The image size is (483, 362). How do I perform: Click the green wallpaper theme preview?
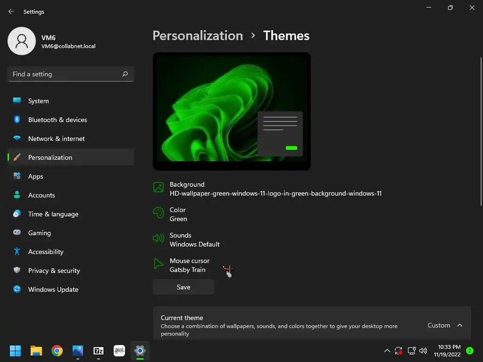(232, 111)
